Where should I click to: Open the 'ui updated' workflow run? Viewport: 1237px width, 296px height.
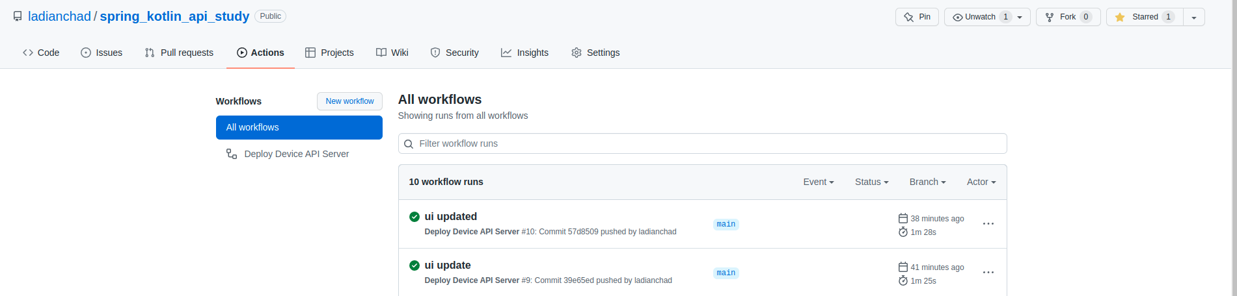[451, 217]
